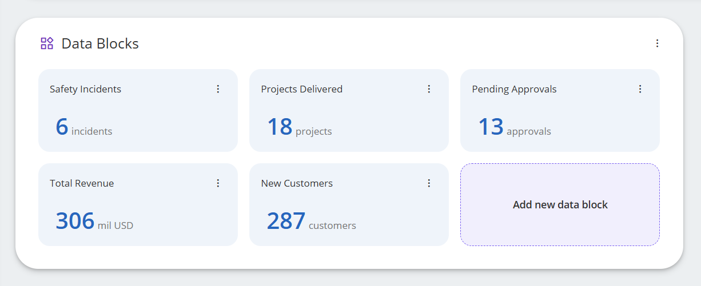Open Pending Approvals kebab menu
The image size is (701, 286).
[x=640, y=89]
